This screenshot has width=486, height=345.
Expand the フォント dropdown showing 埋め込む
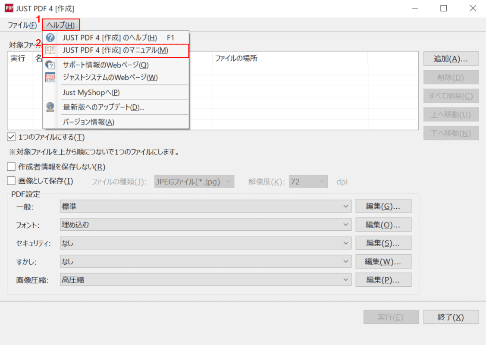pos(206,225)
